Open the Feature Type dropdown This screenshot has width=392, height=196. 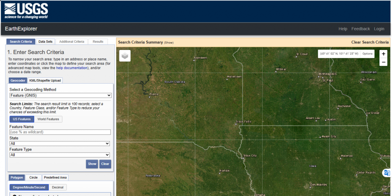(x=59, y=155)
